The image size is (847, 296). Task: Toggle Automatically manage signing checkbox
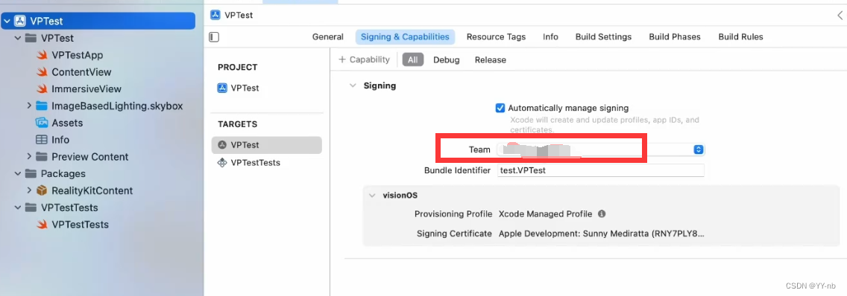pos(500,108)
